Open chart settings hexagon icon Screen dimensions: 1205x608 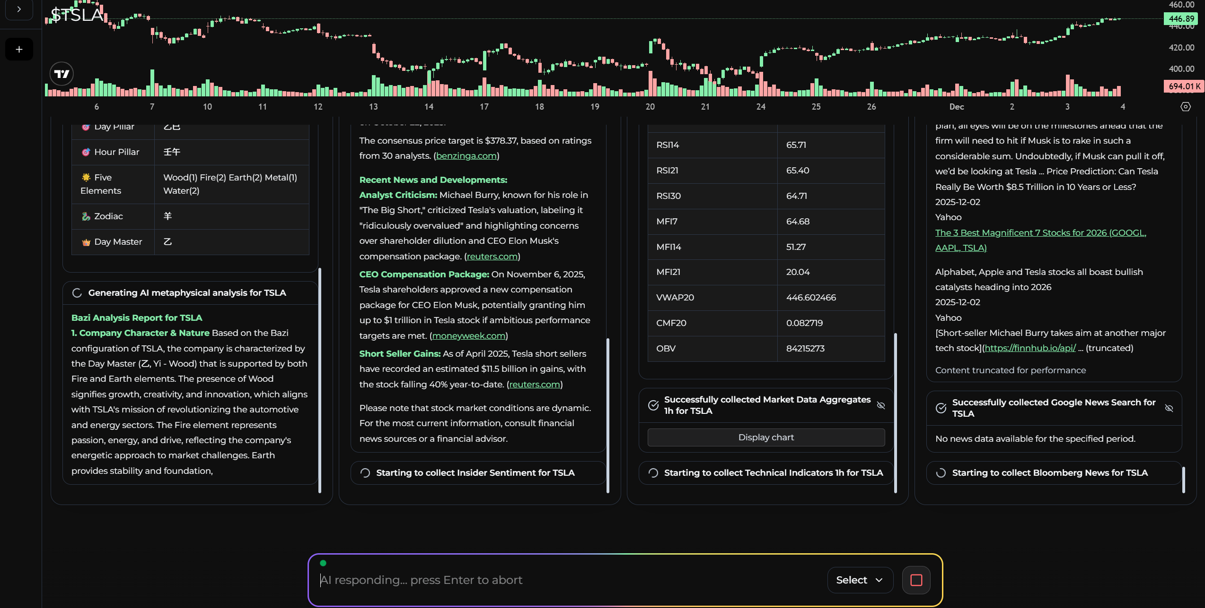pos(1185,107)
